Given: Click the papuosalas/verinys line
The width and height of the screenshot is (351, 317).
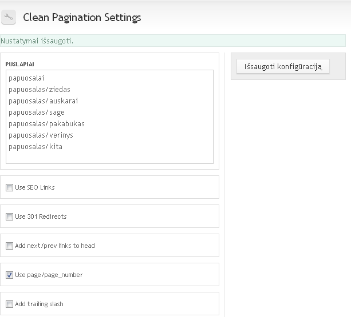Looking at the screenshot, I should [41, 135].
